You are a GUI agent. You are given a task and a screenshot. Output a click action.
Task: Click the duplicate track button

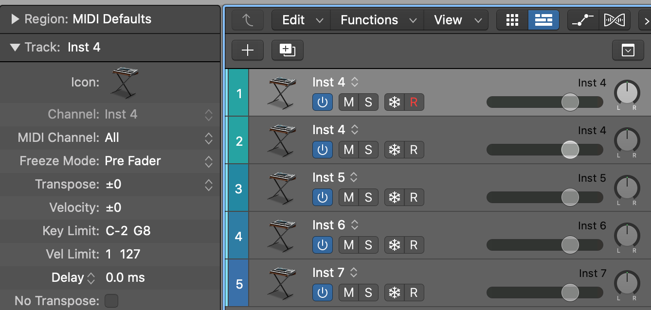287,50
